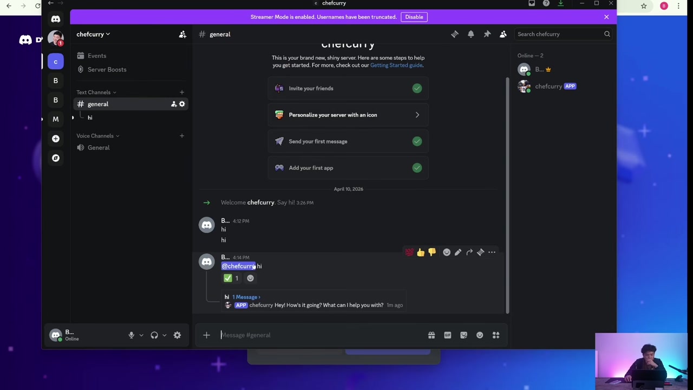This screenshot has height=390, width=693.
Task: Open headphone output options arrow
Action: [x=165, y=335]
